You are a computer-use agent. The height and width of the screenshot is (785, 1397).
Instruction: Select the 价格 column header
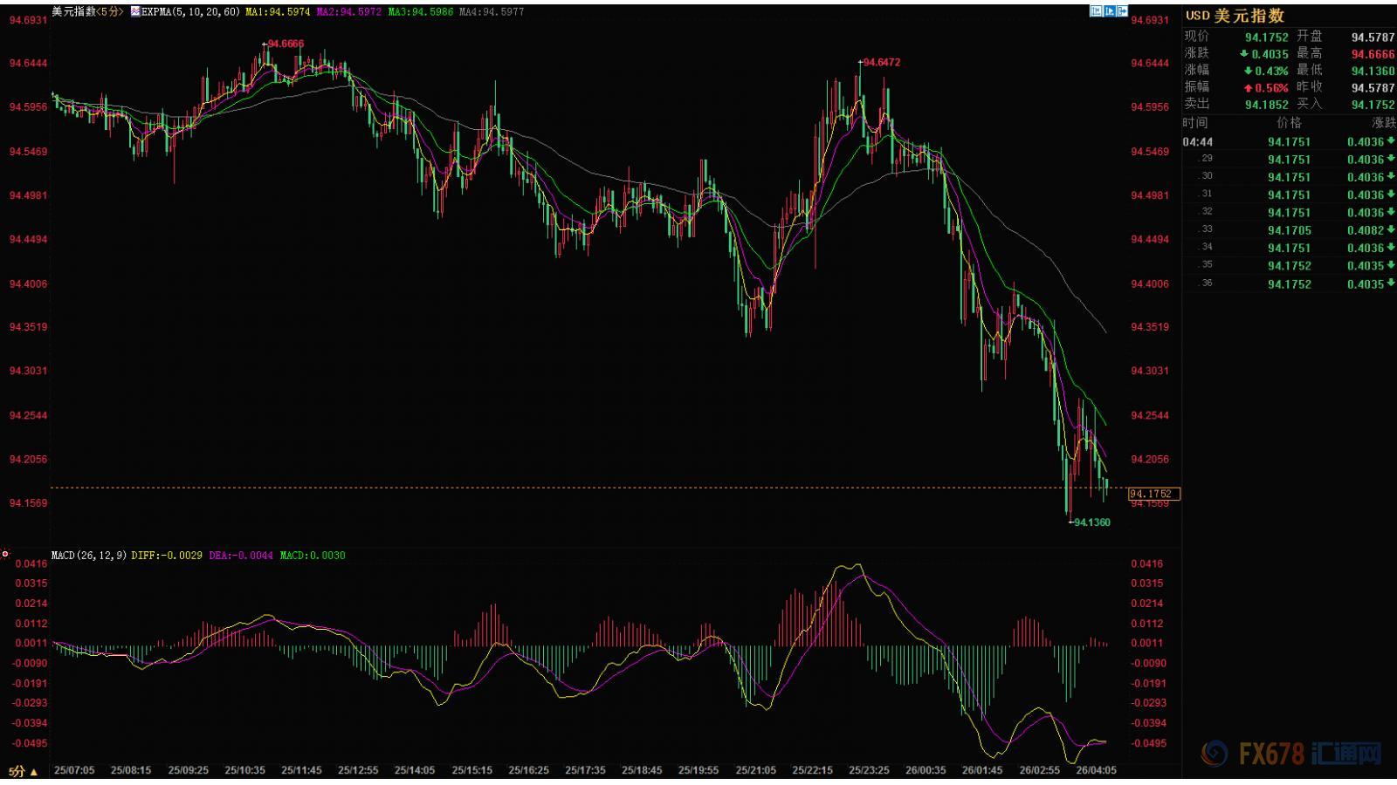1289,123
